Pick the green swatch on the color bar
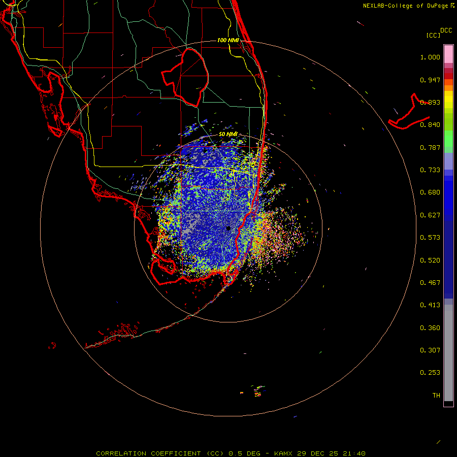This screenshot has width=457, height=457. coord(448,139)
